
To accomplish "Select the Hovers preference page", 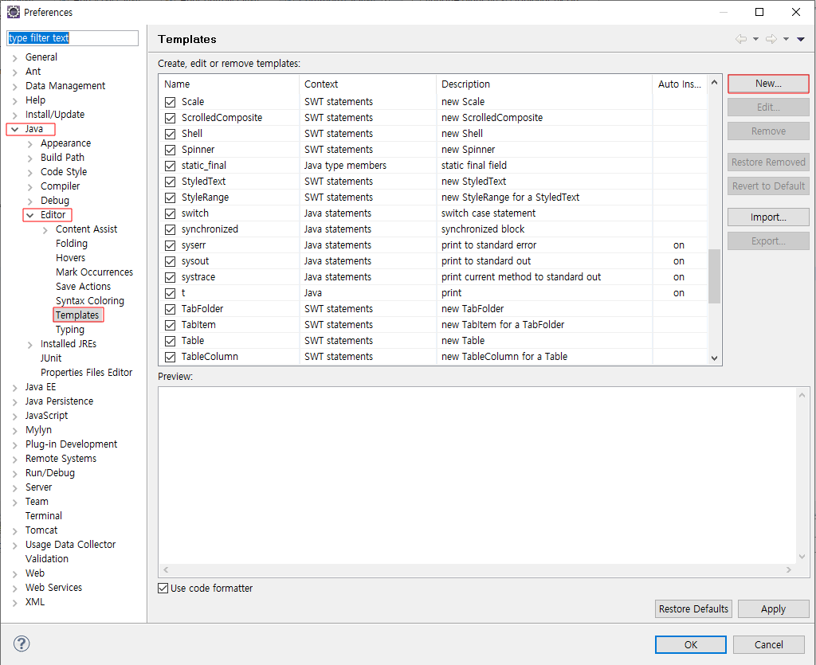I will tap(71, 258).
